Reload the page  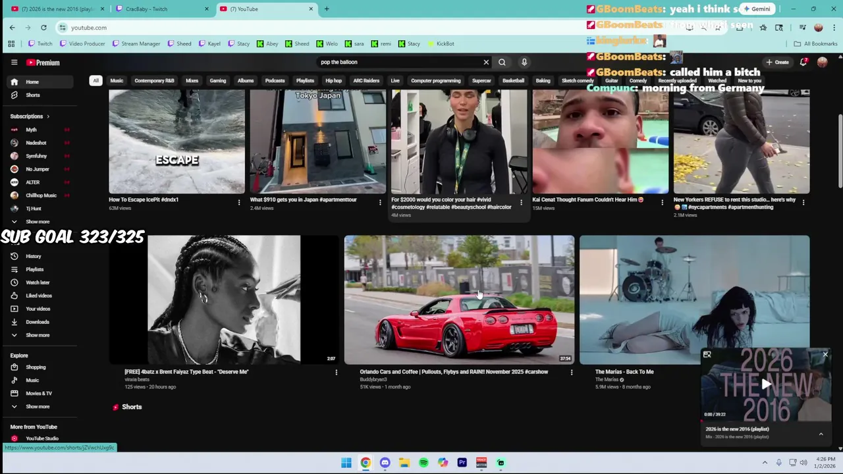tap(43, 28)
